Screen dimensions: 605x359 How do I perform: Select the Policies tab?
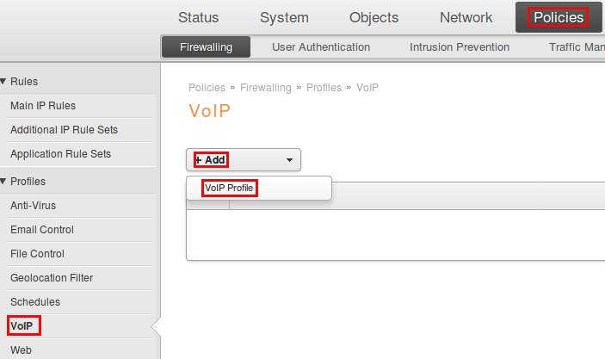[x=559, y=17]
